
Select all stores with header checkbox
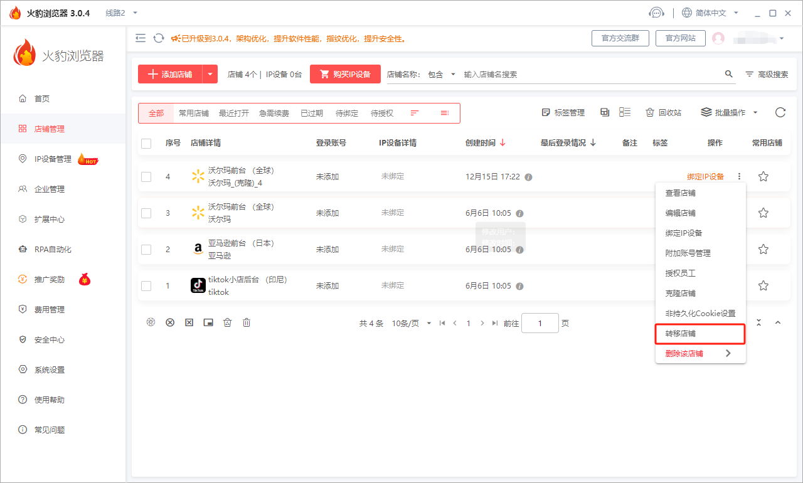(x=146, y=143)
